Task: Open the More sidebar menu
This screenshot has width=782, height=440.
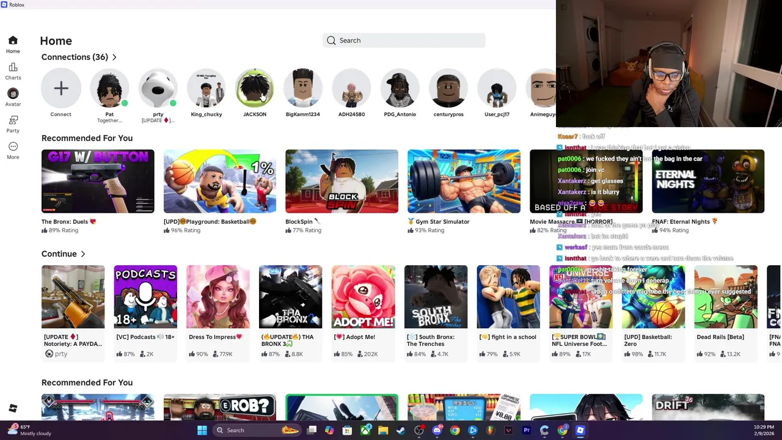Action: (13, 150)
